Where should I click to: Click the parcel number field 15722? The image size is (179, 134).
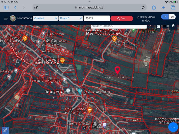[97, 18]
